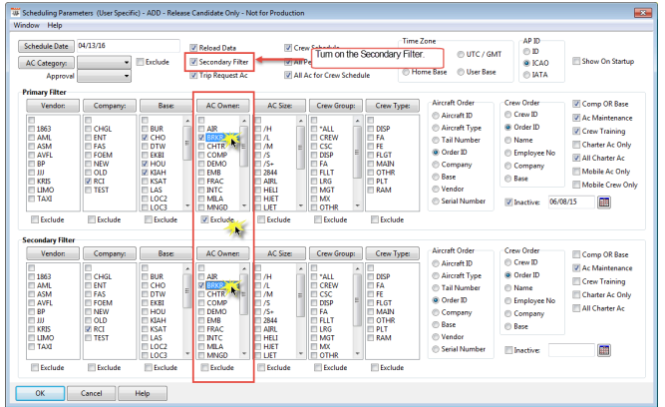Viewport: 665px width, 407px height.
Task: Select Employee No in Primary Crew Order
Action: [x=508, y=154]
